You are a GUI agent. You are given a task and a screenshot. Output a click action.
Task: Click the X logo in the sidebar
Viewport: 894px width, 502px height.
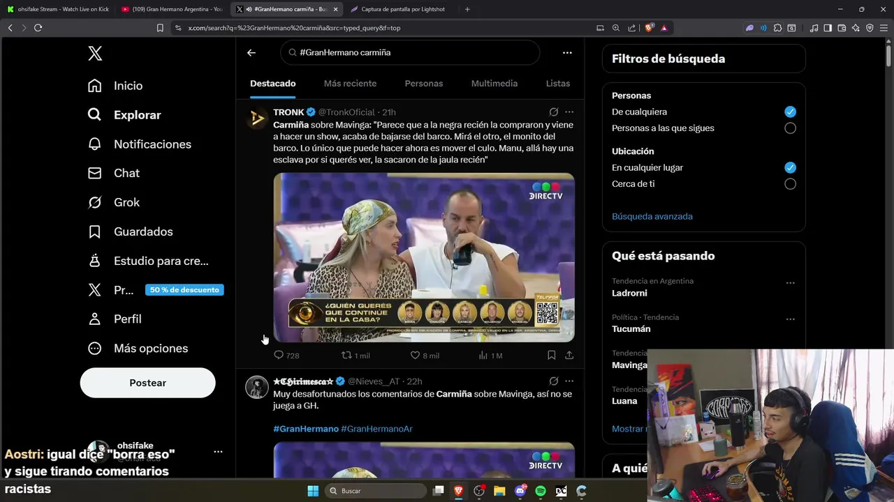[95, 54]
